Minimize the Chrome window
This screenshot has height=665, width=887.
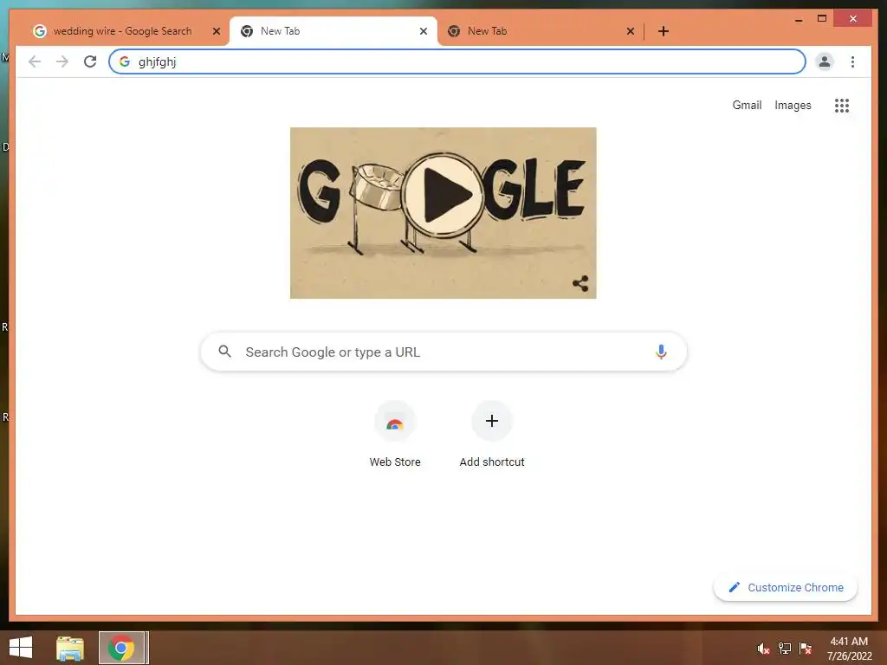(x=799, y=19)
